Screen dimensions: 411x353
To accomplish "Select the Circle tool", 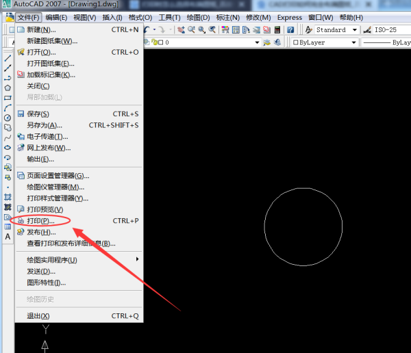I will coord(8,118).
